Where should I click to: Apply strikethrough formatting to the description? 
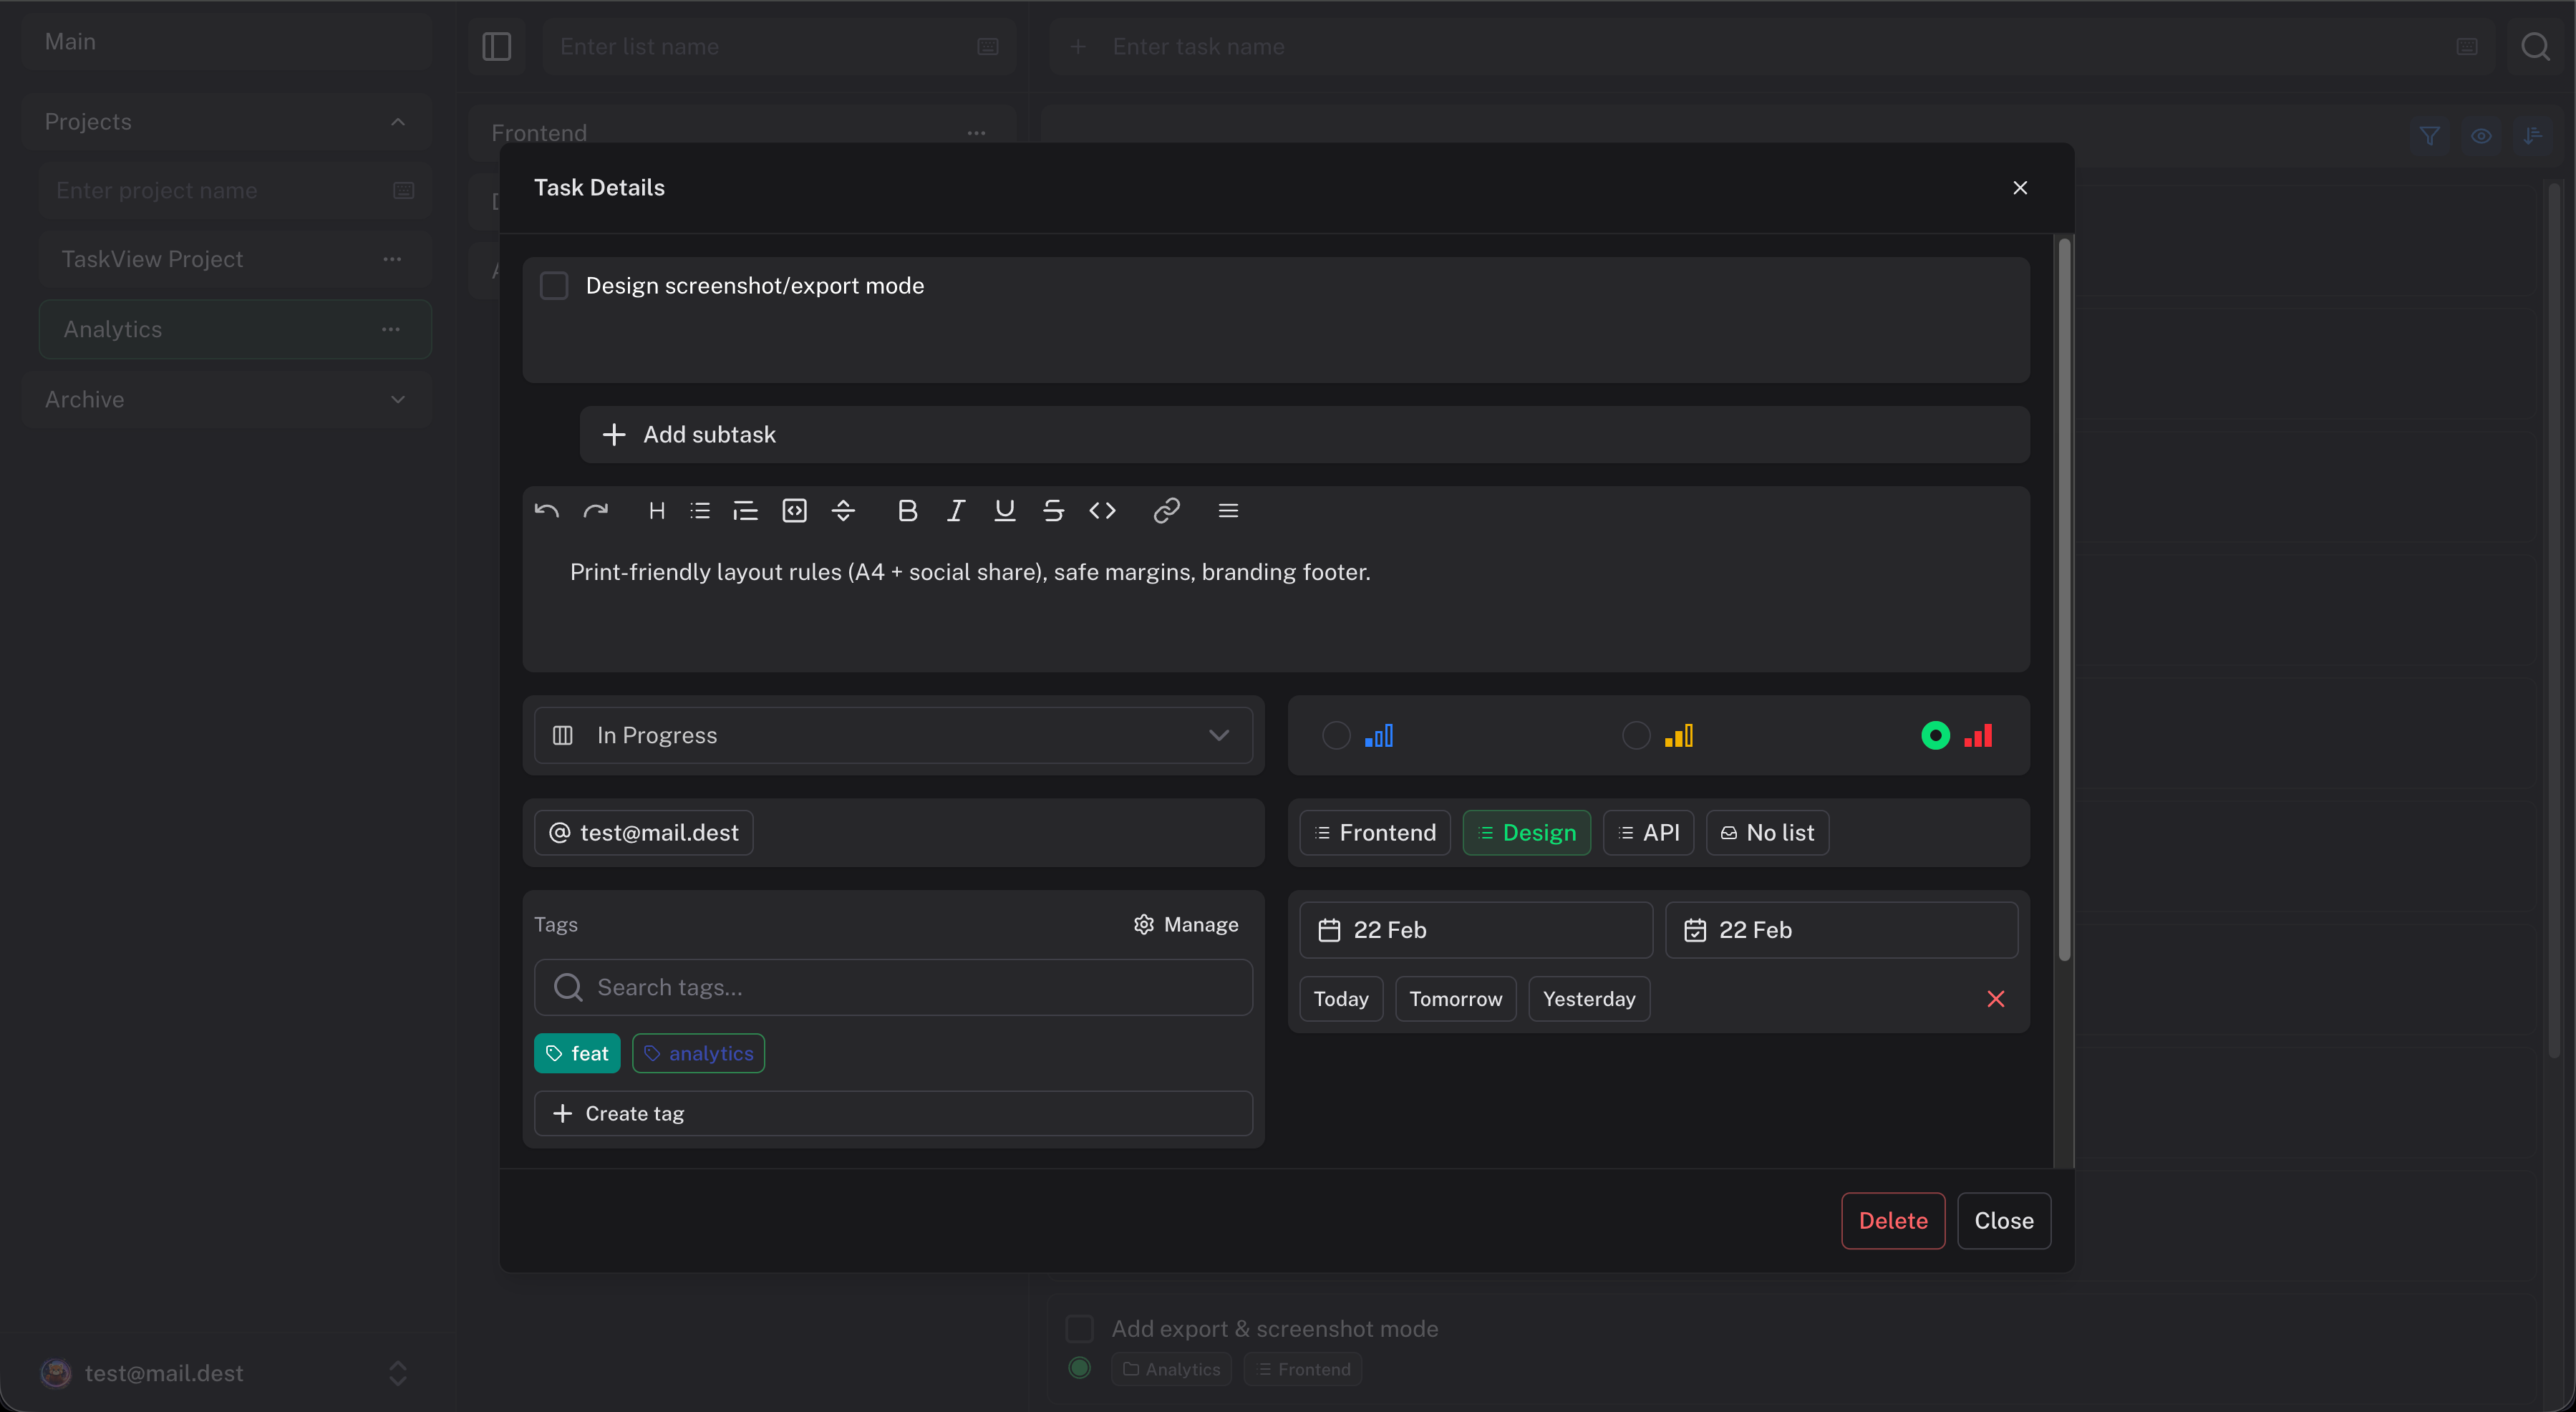pyautogui.click(x=1053, y=511)
